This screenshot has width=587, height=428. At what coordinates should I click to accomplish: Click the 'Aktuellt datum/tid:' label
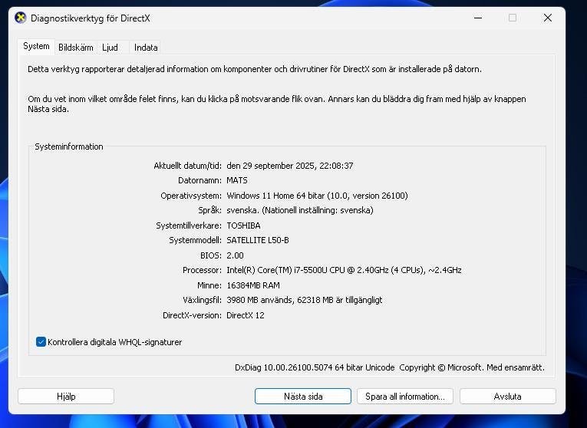coord(187,166)
